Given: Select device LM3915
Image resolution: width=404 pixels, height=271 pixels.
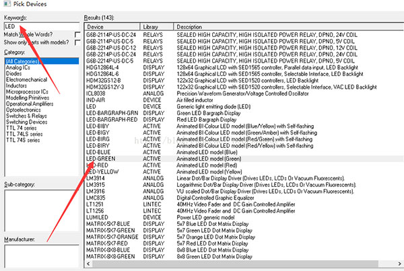Looking at the screenshot, I should (x=244, y=185).
